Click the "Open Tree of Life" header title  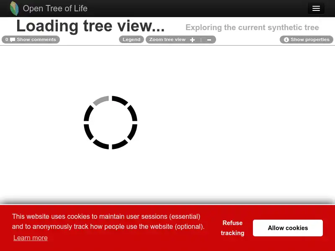point(55,8)
